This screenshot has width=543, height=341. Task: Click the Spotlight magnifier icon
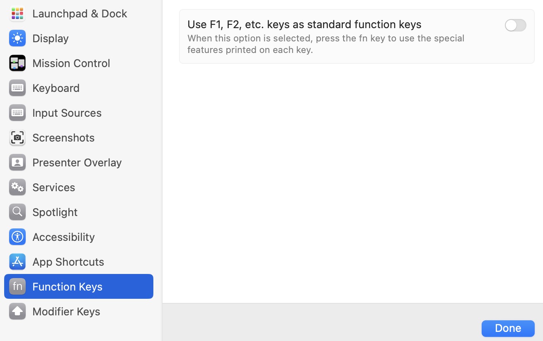click(x=17, y=212)
